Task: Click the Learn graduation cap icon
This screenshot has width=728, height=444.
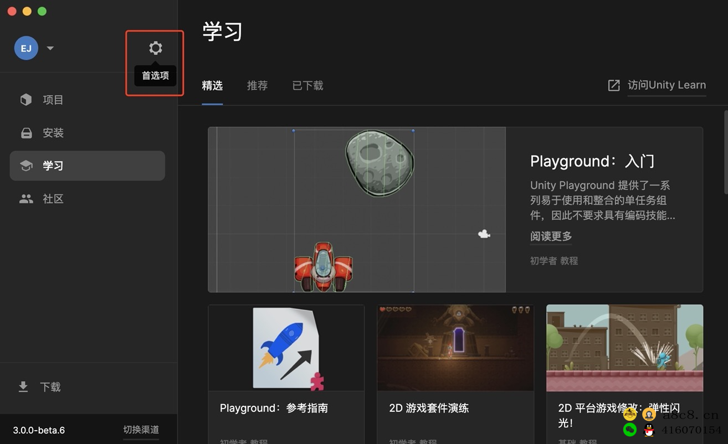Action: point(26,166)
